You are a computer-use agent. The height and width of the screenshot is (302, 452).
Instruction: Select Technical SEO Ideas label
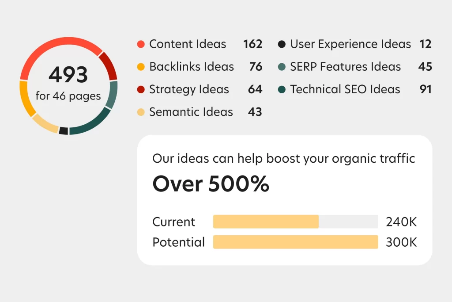[x=345, y=90]
